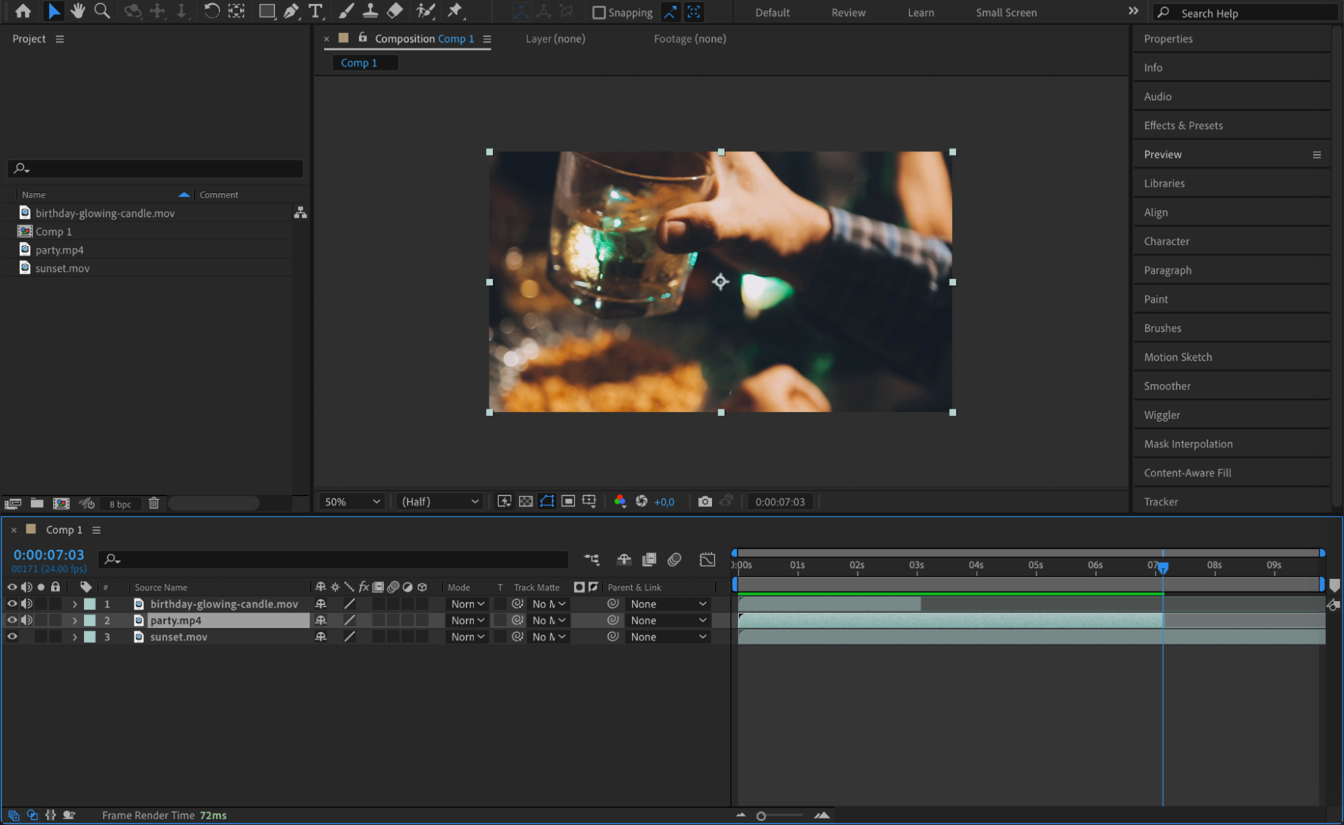Select the Clone Stamp tool

click(x=370, y=11)
